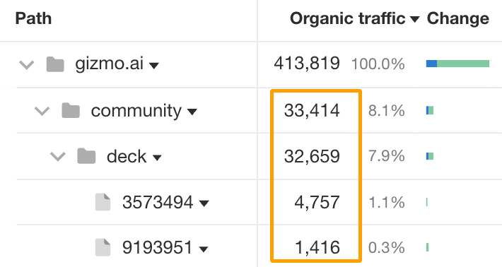Click the community folder icon
Viewport: 502px width, 267px height.
click(71, 111)
